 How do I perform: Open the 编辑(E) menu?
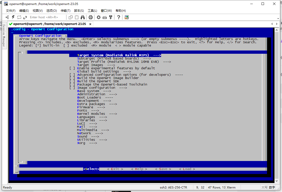click(x=24, y=10)
